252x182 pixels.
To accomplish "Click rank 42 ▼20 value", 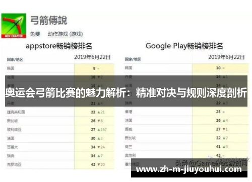I will point(98,164).
